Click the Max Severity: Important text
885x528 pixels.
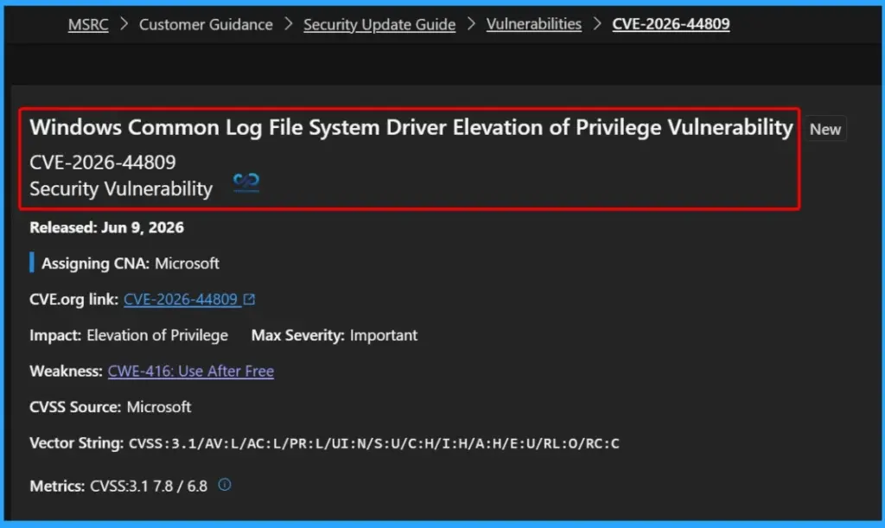[x=334, y=335]
